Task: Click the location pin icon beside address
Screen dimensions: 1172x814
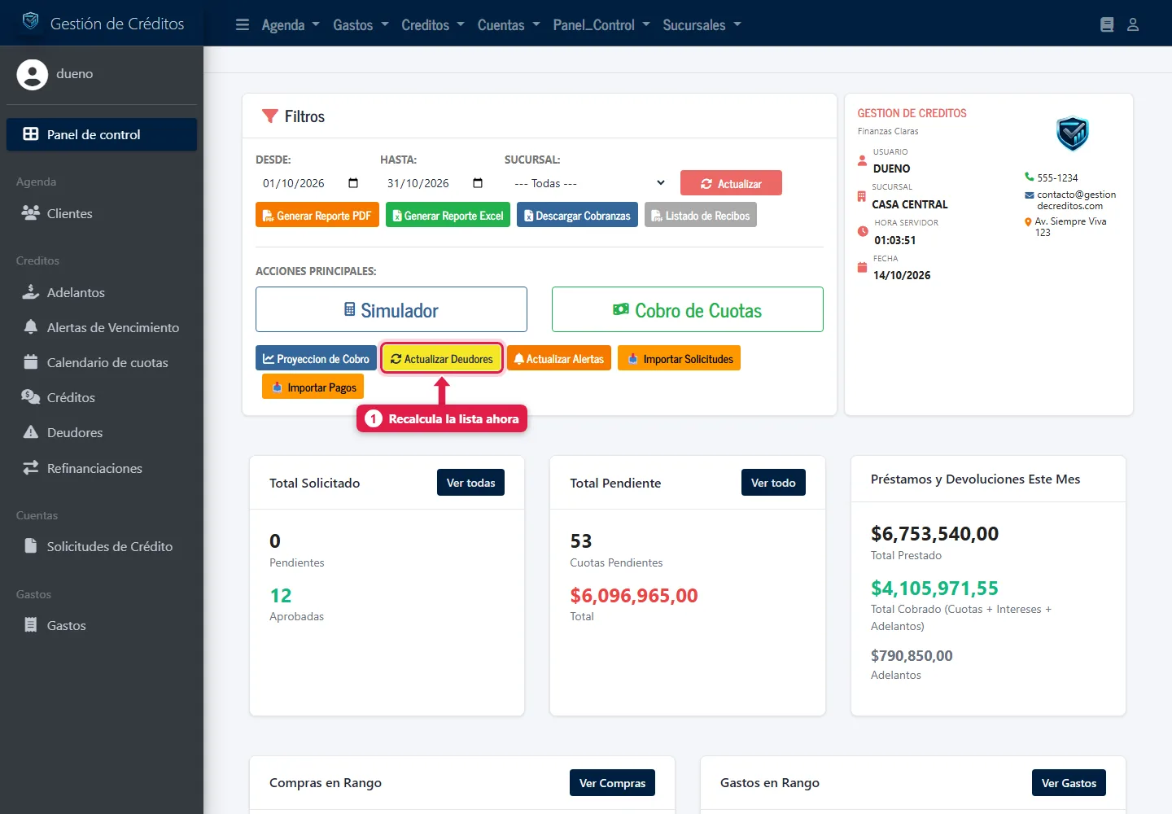Action: point(1028,222)
